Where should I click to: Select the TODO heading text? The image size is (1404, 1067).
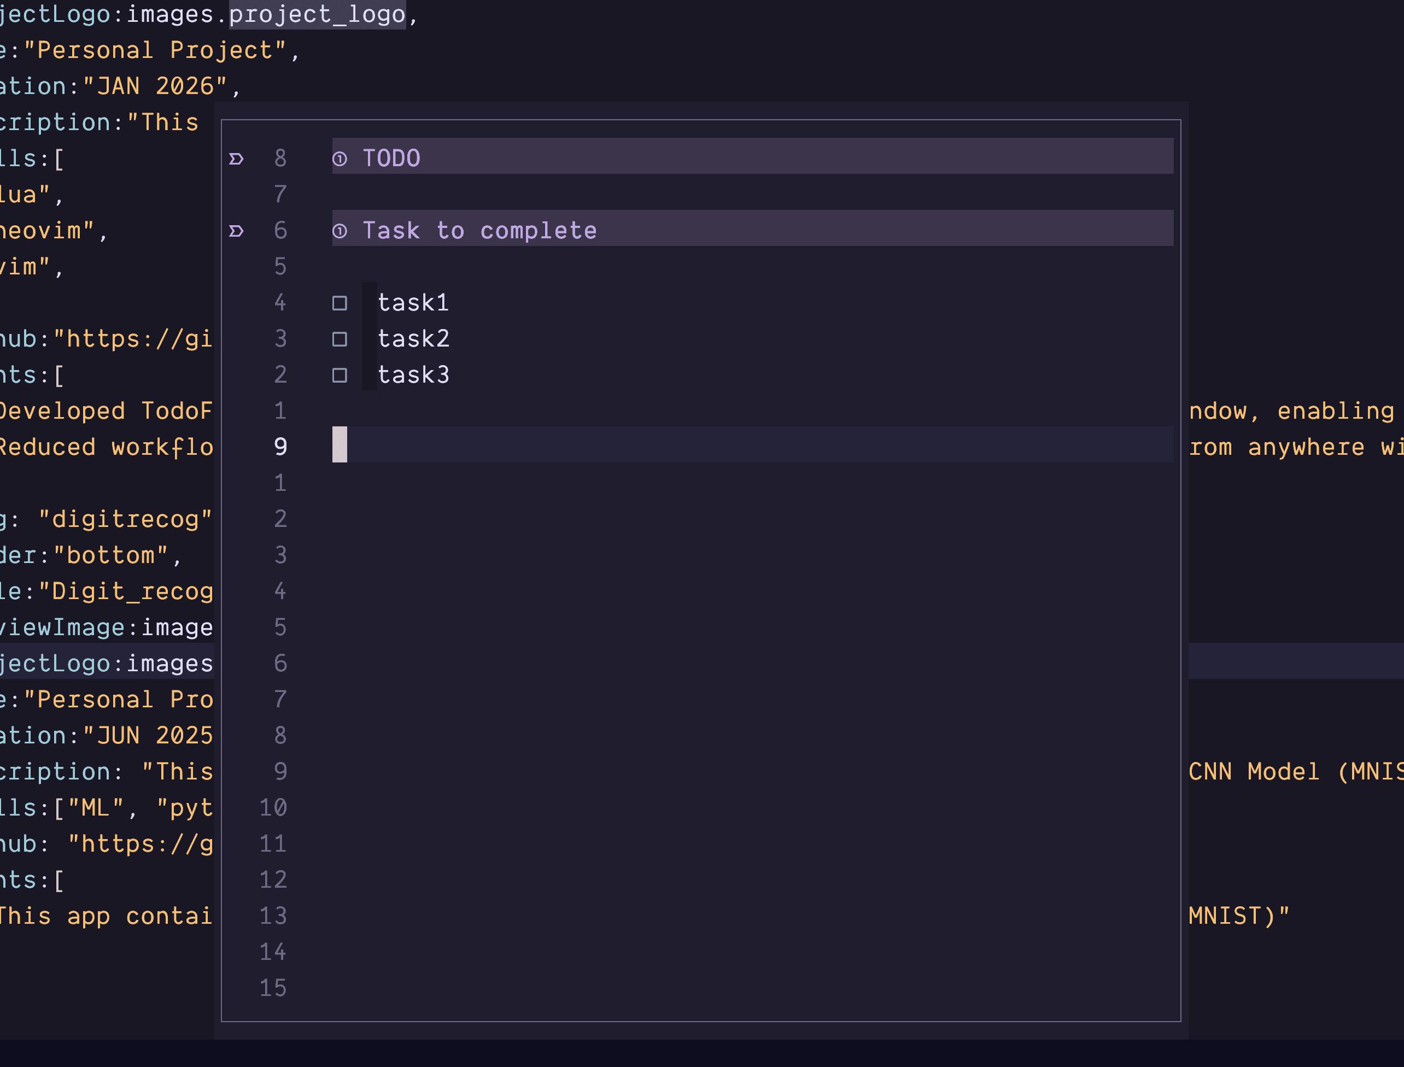pos(391,158)
